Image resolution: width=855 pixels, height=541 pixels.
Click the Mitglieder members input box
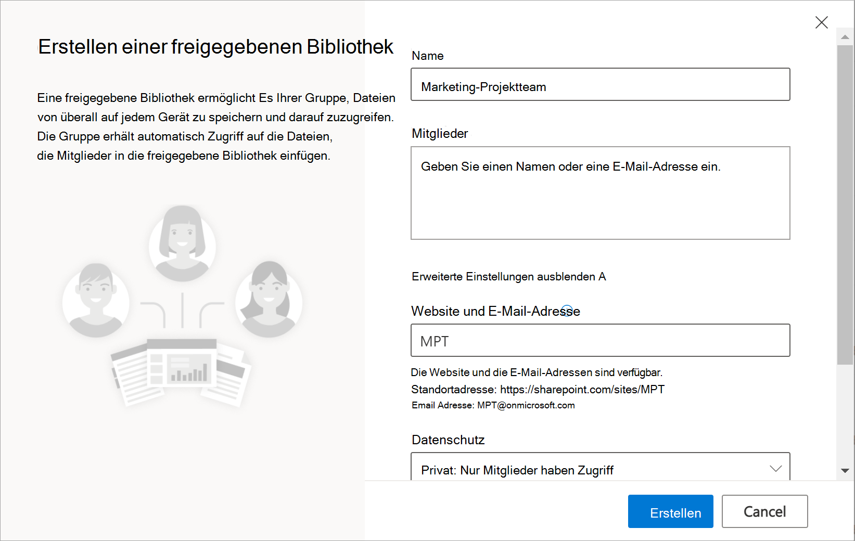tap(600, 193)
